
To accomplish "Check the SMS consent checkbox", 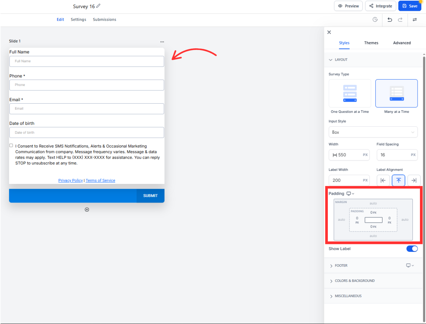I will (x=11, y=145).
